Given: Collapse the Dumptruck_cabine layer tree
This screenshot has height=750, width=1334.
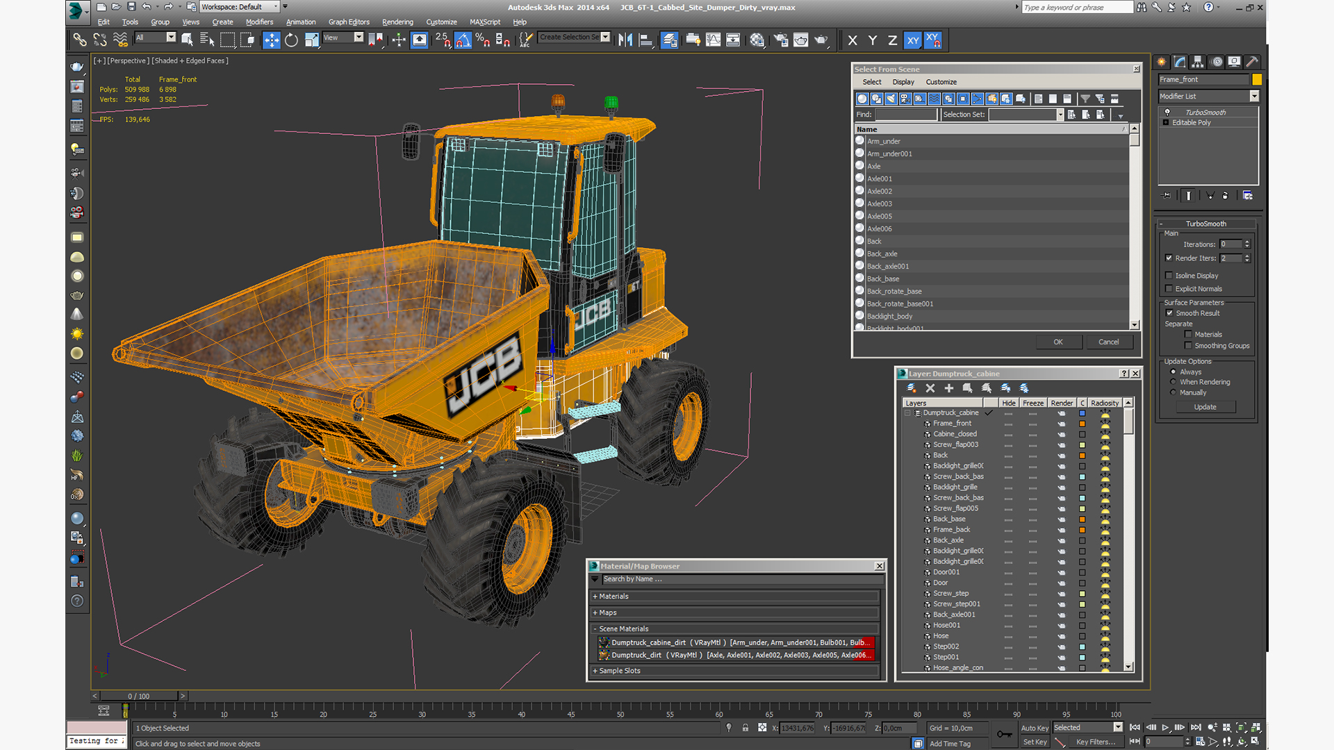Looking at the screenshot, I should pyautogui.click(x=907, y=412).
